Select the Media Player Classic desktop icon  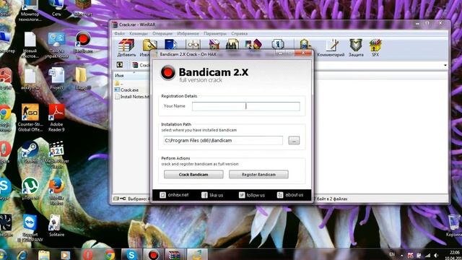[56, 155]
